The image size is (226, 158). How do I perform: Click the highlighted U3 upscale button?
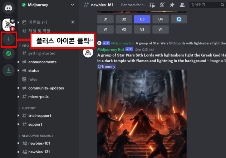142,19
